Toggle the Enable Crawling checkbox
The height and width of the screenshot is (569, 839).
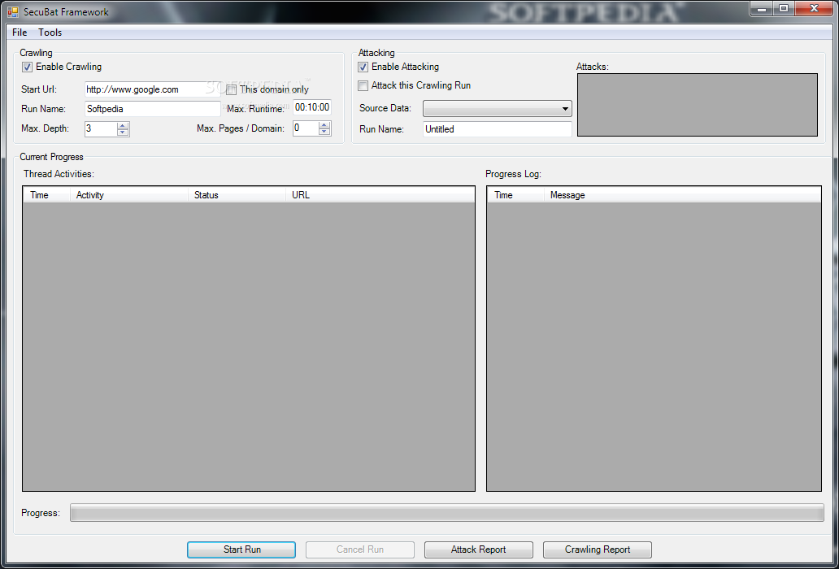pos(28,67)
